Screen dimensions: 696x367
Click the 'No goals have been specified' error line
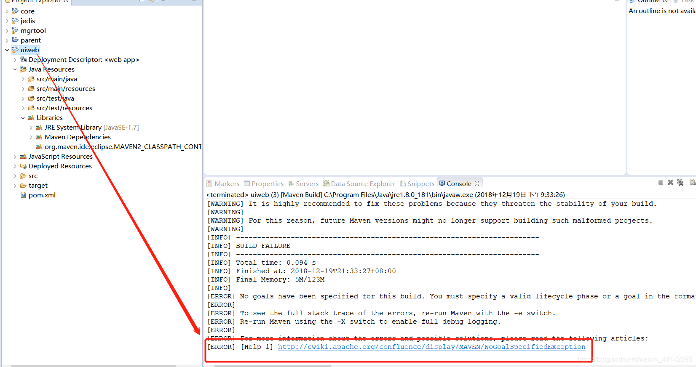click(451, 296)
